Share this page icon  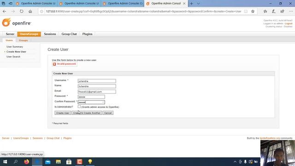[282, 11]
